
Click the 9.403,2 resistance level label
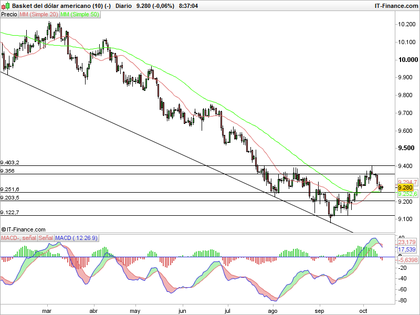point(10,163)
